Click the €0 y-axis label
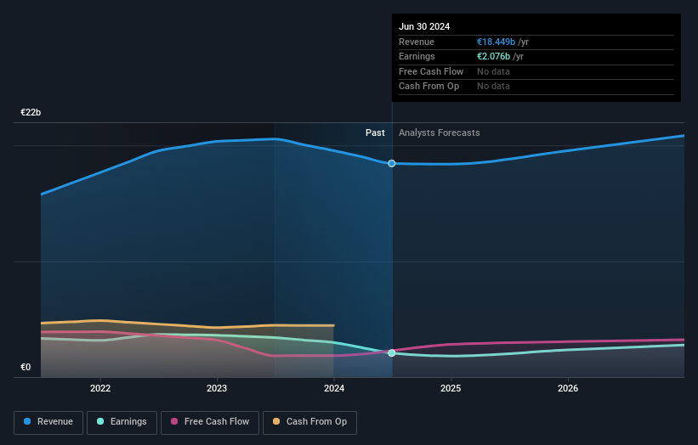This screenshot has height=445, width=698. tap(26, 367)
